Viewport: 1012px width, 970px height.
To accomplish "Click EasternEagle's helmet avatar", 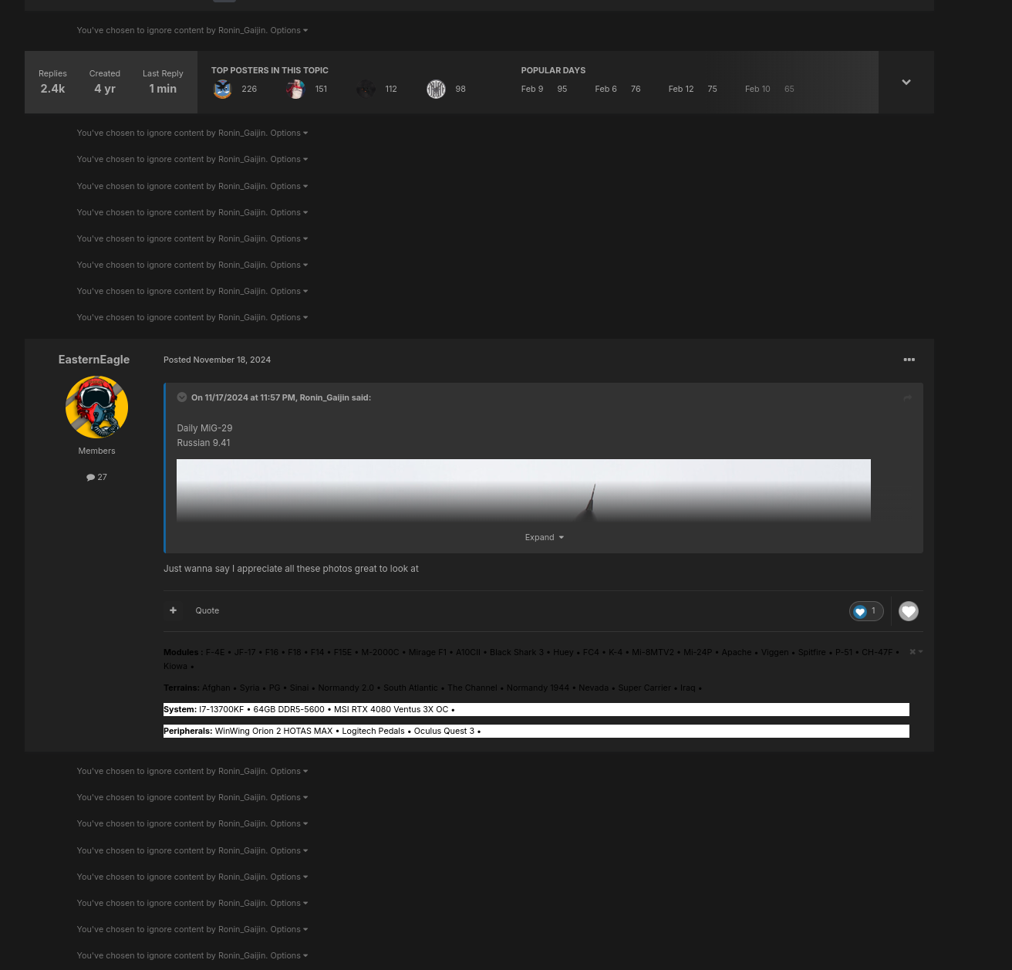I will (96, 407).
